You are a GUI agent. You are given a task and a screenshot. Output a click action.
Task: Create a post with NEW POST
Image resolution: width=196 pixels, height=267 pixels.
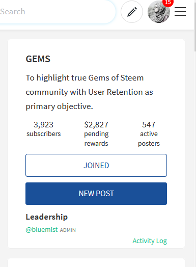pos(96,194)
